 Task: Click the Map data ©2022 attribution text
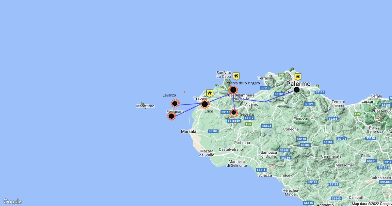(x=371, y=204)
